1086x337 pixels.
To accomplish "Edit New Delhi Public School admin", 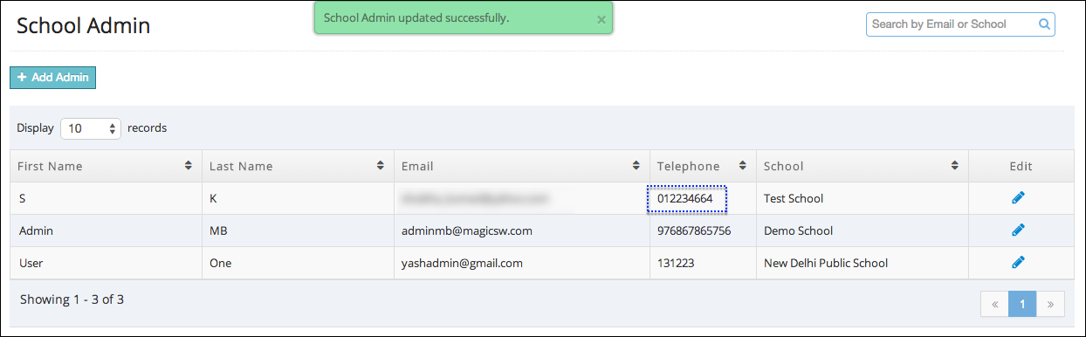I will pyautogui.click(x=1018, y=262).
